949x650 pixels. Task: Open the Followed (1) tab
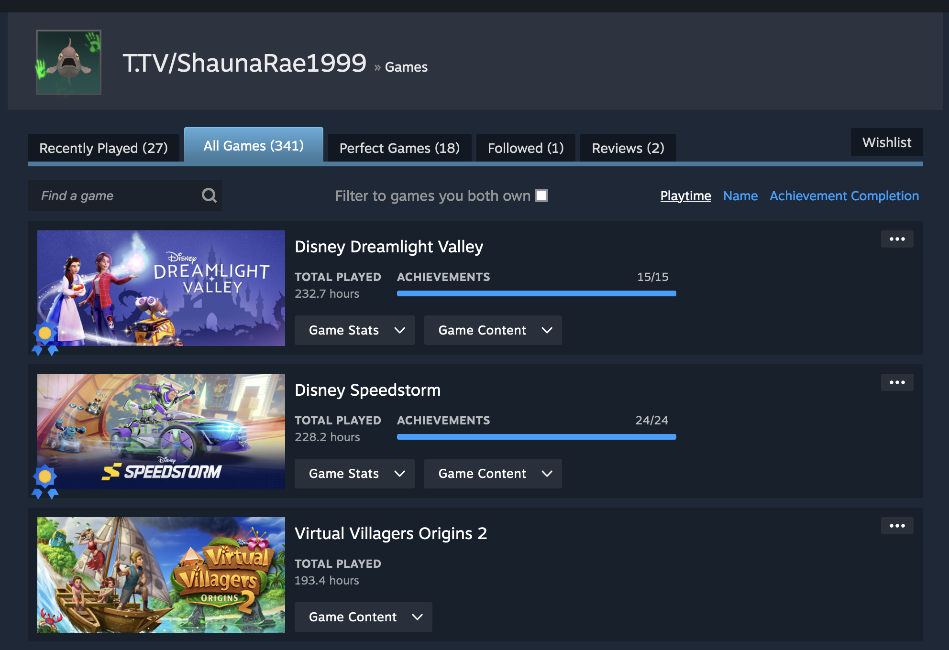point(526,148)
